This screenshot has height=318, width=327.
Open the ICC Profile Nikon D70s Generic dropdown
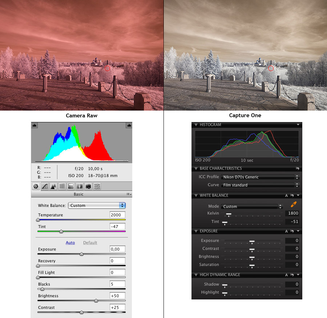coord(260,177)
